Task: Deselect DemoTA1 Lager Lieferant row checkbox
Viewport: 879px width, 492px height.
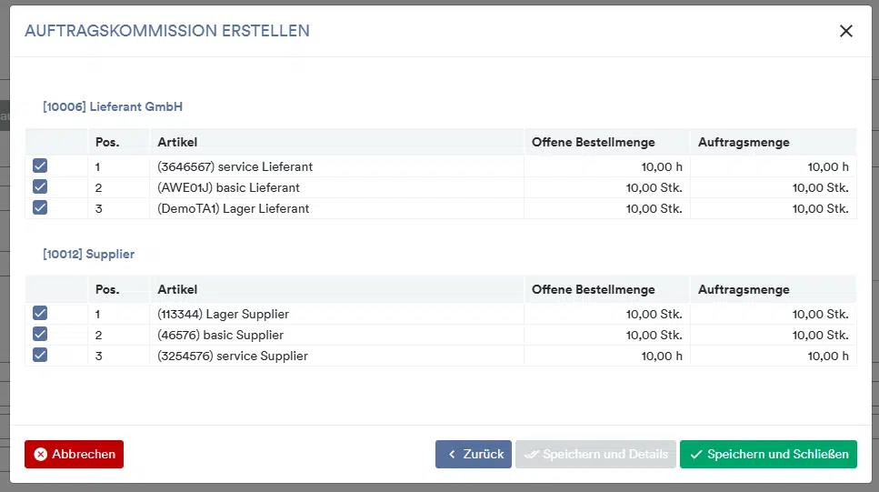Action: click(x=40, y=208)
